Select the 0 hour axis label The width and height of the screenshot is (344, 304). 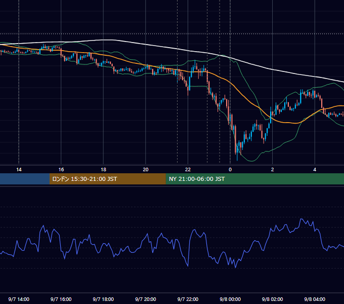[230, 170]
